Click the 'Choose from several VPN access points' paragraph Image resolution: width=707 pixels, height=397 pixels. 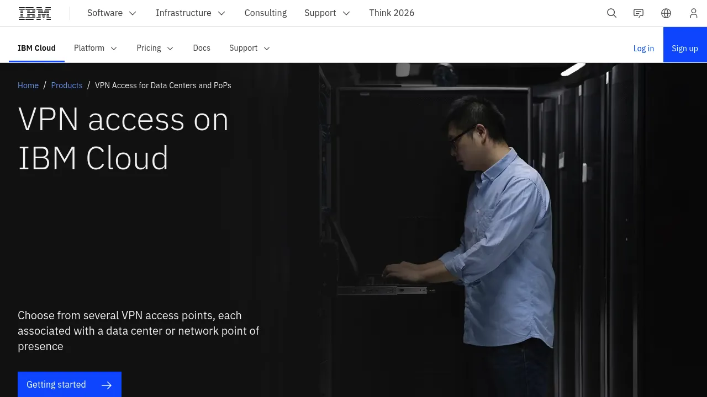click(139, 331)
